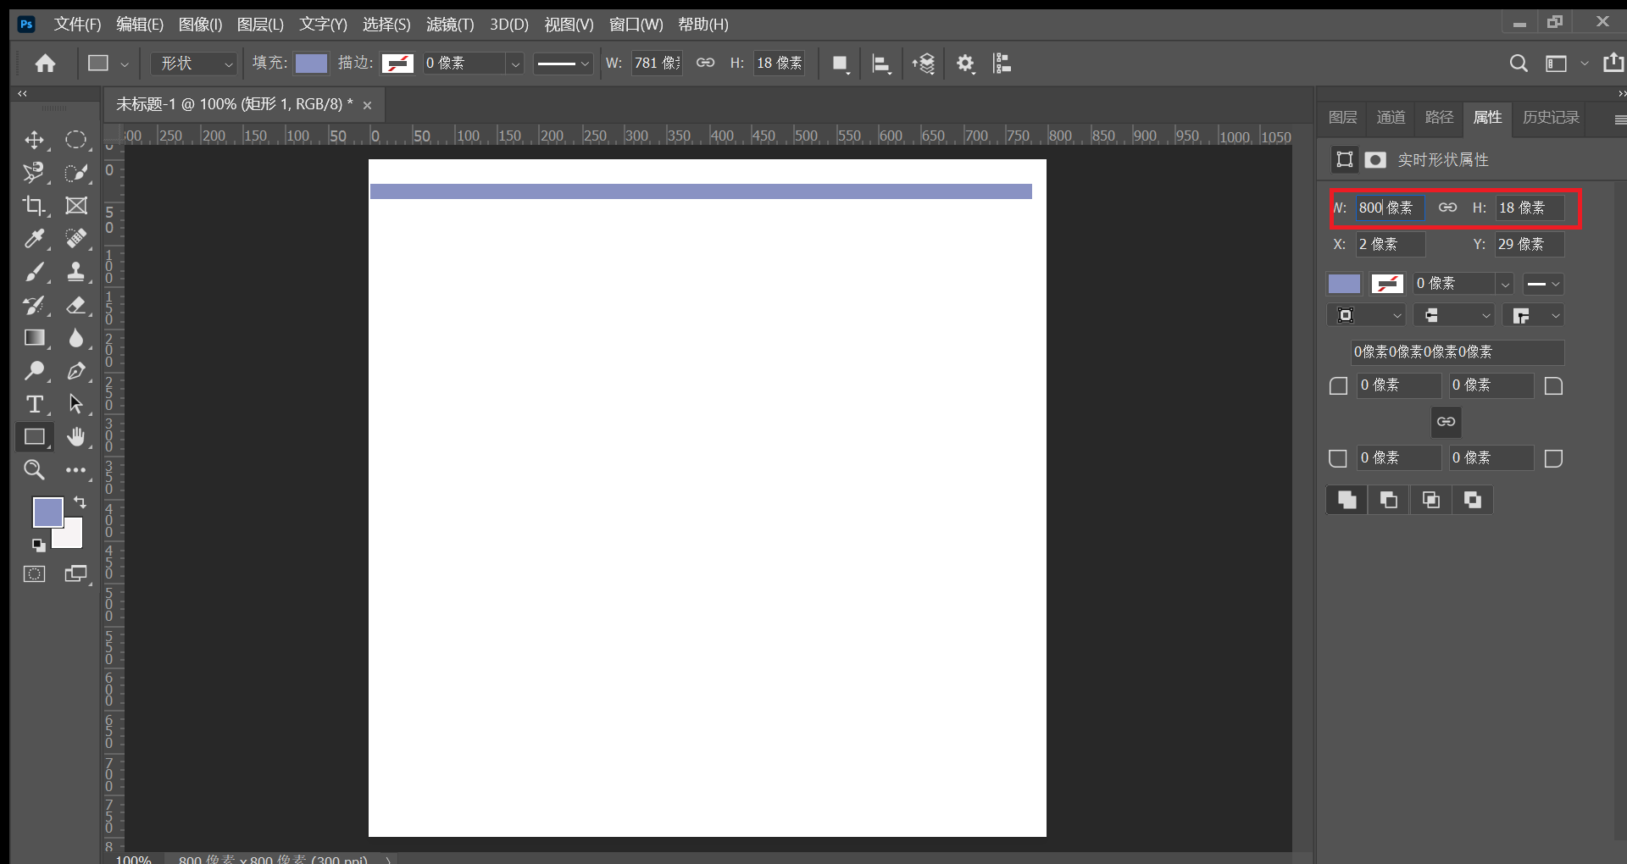
Task: Select the Move tool
Action: [x=34, y=140]
